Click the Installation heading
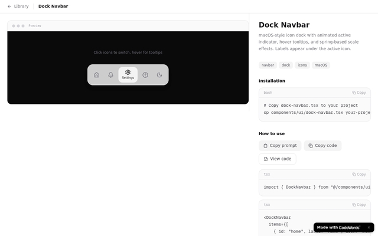378x236 pixels. click(272, 81)
